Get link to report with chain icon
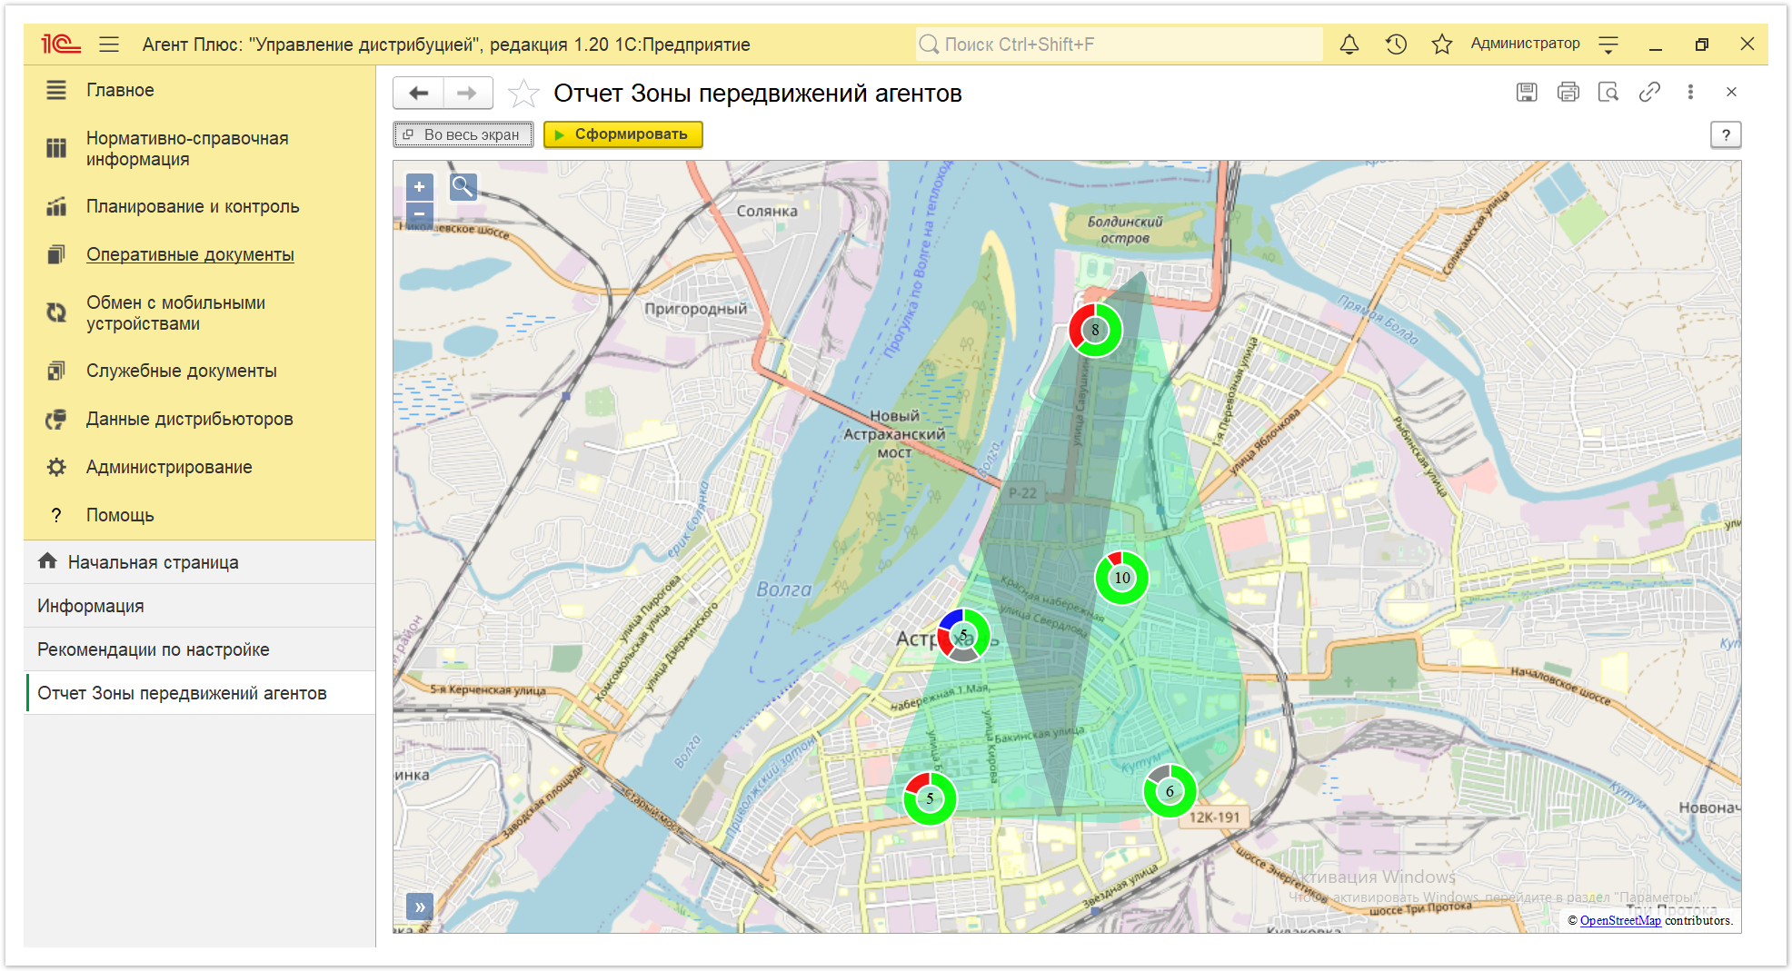Screen dimensions: 1792x971 tap(1649, 92)
